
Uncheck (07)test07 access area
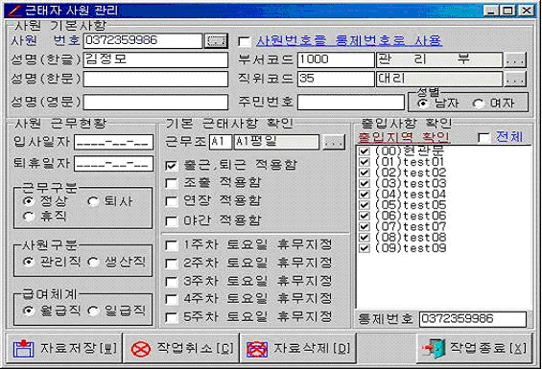(365, 226)
